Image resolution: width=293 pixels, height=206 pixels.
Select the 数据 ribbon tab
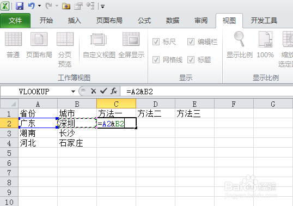pyautogui.click(x=173, y=21)
